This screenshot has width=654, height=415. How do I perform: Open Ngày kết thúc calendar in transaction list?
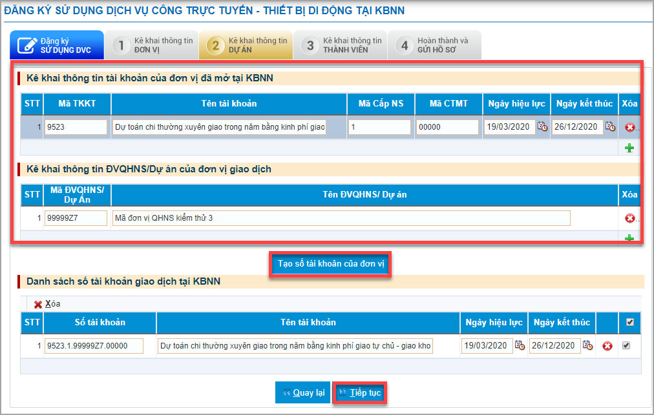point(587,346)
